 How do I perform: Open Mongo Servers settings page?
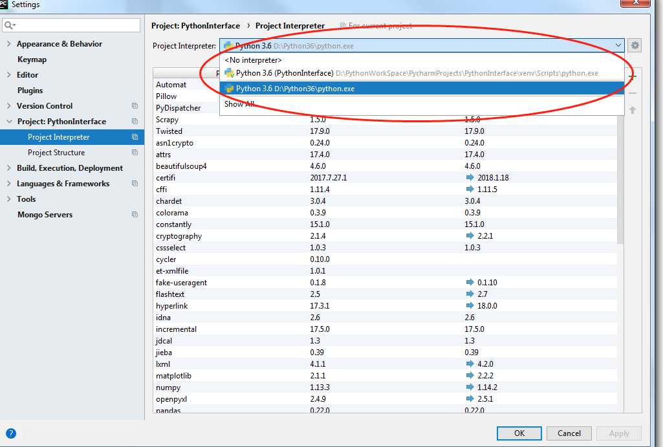coord(45,214)
